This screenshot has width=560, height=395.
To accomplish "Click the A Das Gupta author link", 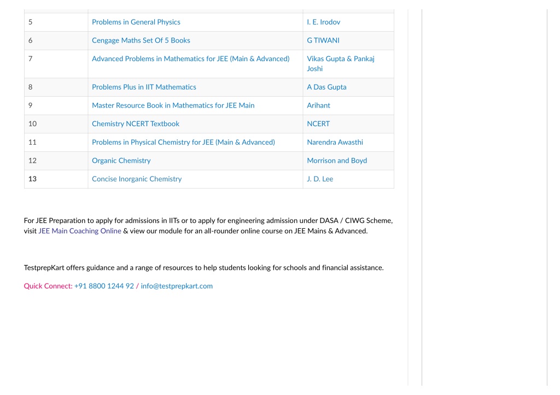I will pos(327,87).
